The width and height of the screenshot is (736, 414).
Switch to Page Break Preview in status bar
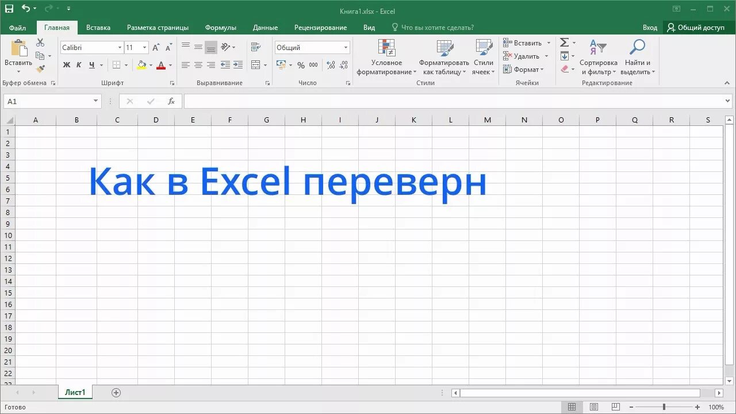[616, 407]
